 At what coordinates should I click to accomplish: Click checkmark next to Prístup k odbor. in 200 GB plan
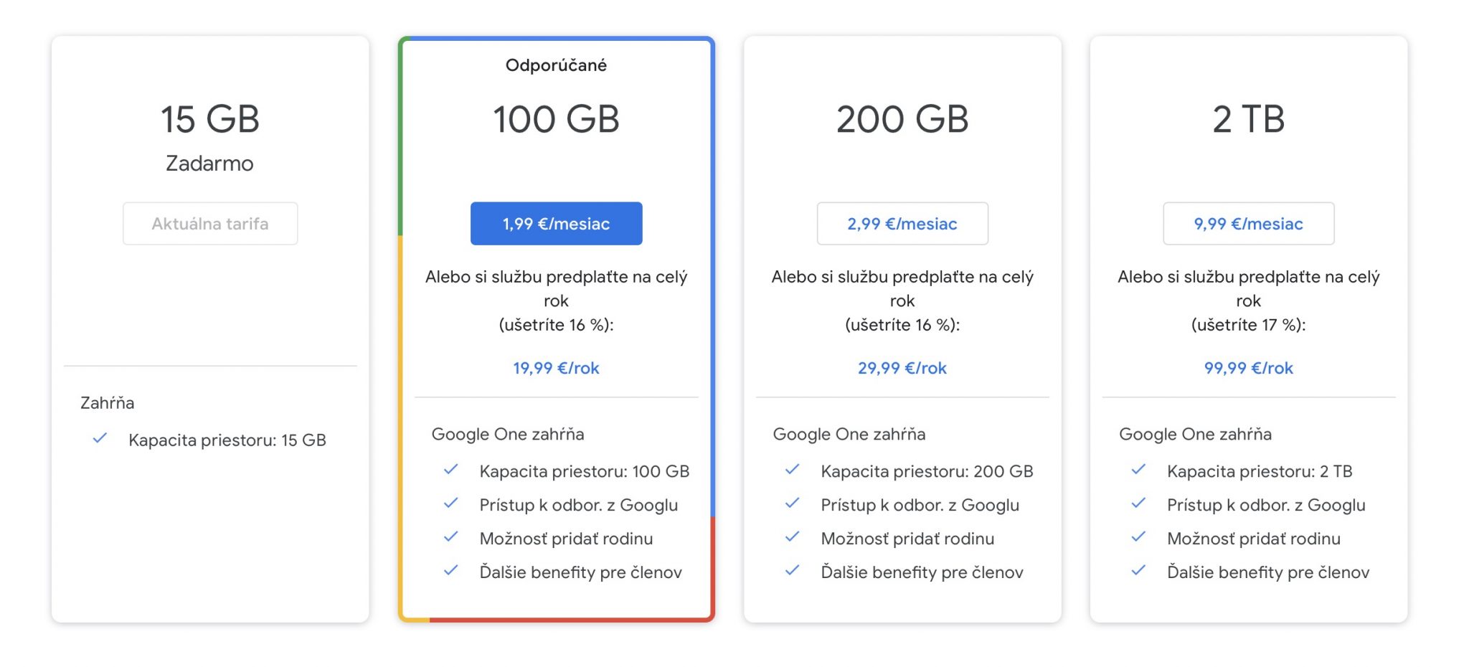click(x=792, y=503)
